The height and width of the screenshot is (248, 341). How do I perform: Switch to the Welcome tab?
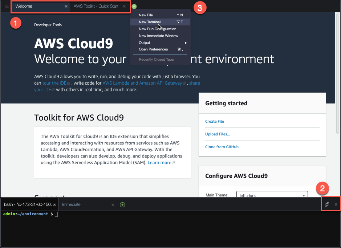pos(41,6)
